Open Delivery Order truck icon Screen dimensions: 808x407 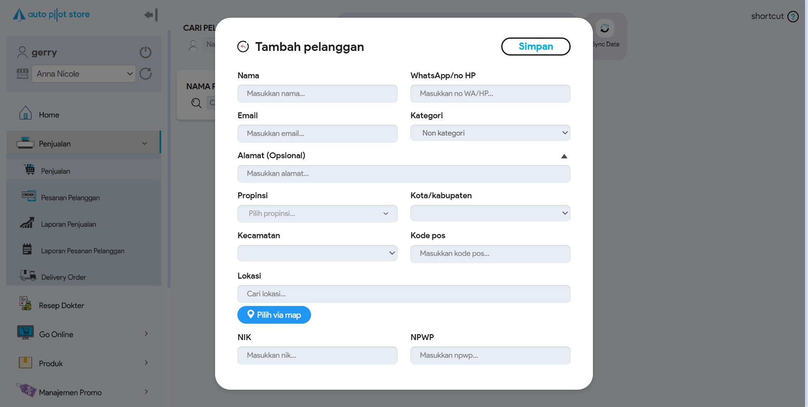click(x=28, y=276)
